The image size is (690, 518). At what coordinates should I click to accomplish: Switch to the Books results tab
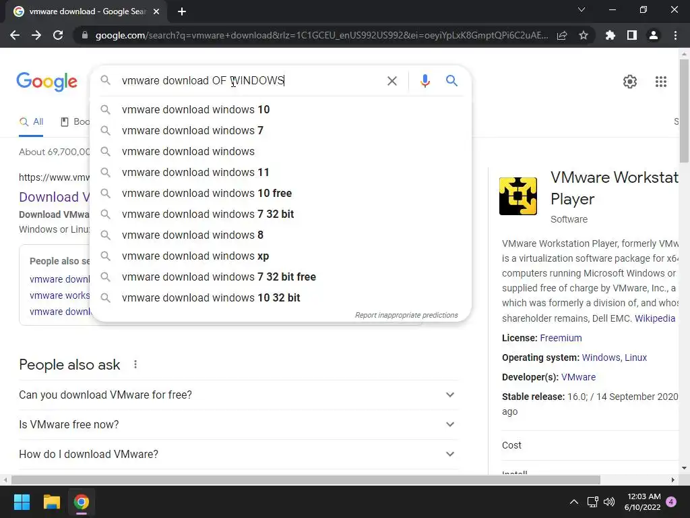click(74, 122)
